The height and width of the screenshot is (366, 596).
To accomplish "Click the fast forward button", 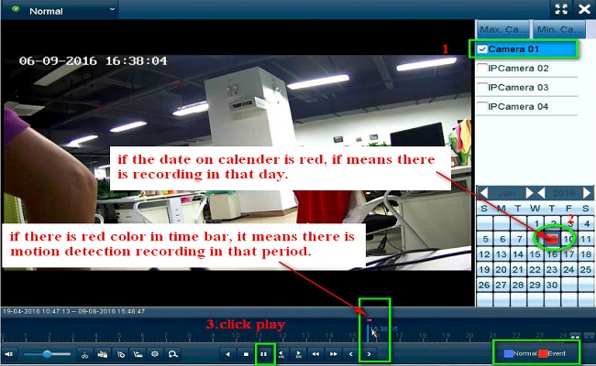I will 334,353.
